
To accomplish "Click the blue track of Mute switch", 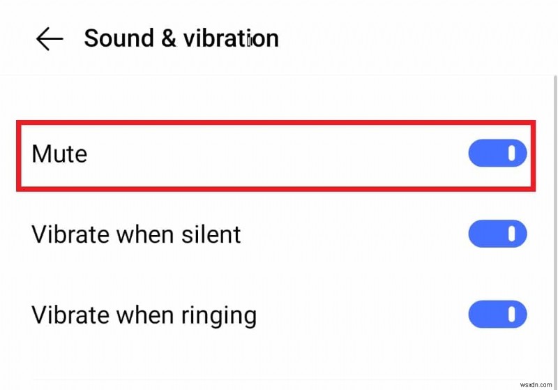I will (485, 153).
